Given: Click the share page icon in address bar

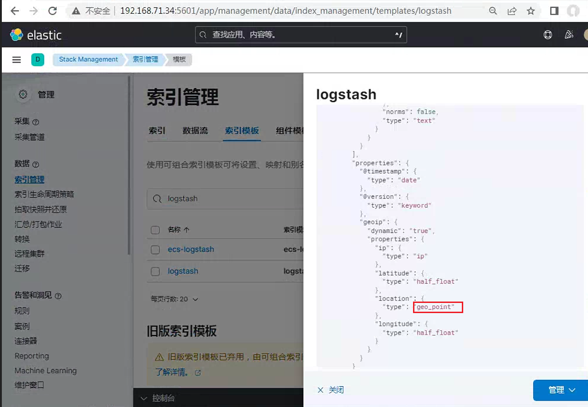Looking at the screenshot, I should pos(512,11).
